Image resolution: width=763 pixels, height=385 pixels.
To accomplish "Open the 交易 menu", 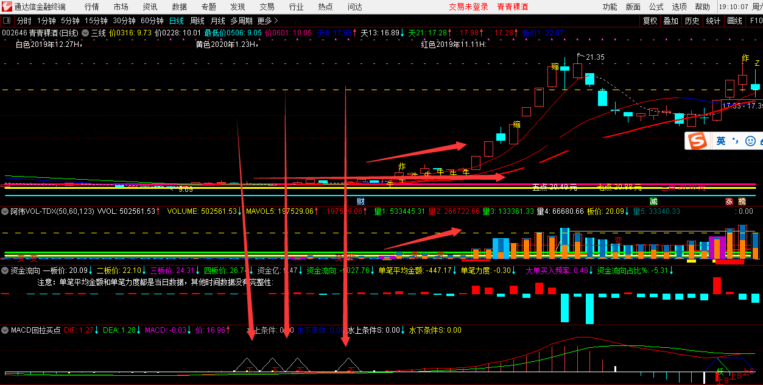I will [267, 7].
